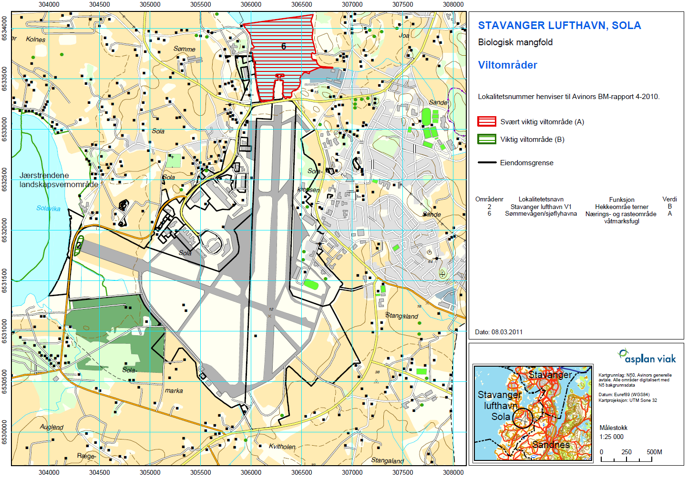Click the 'Kvitholen' place name on map
688x479 pixels.
pyautogui.click(x=282, y=447)
